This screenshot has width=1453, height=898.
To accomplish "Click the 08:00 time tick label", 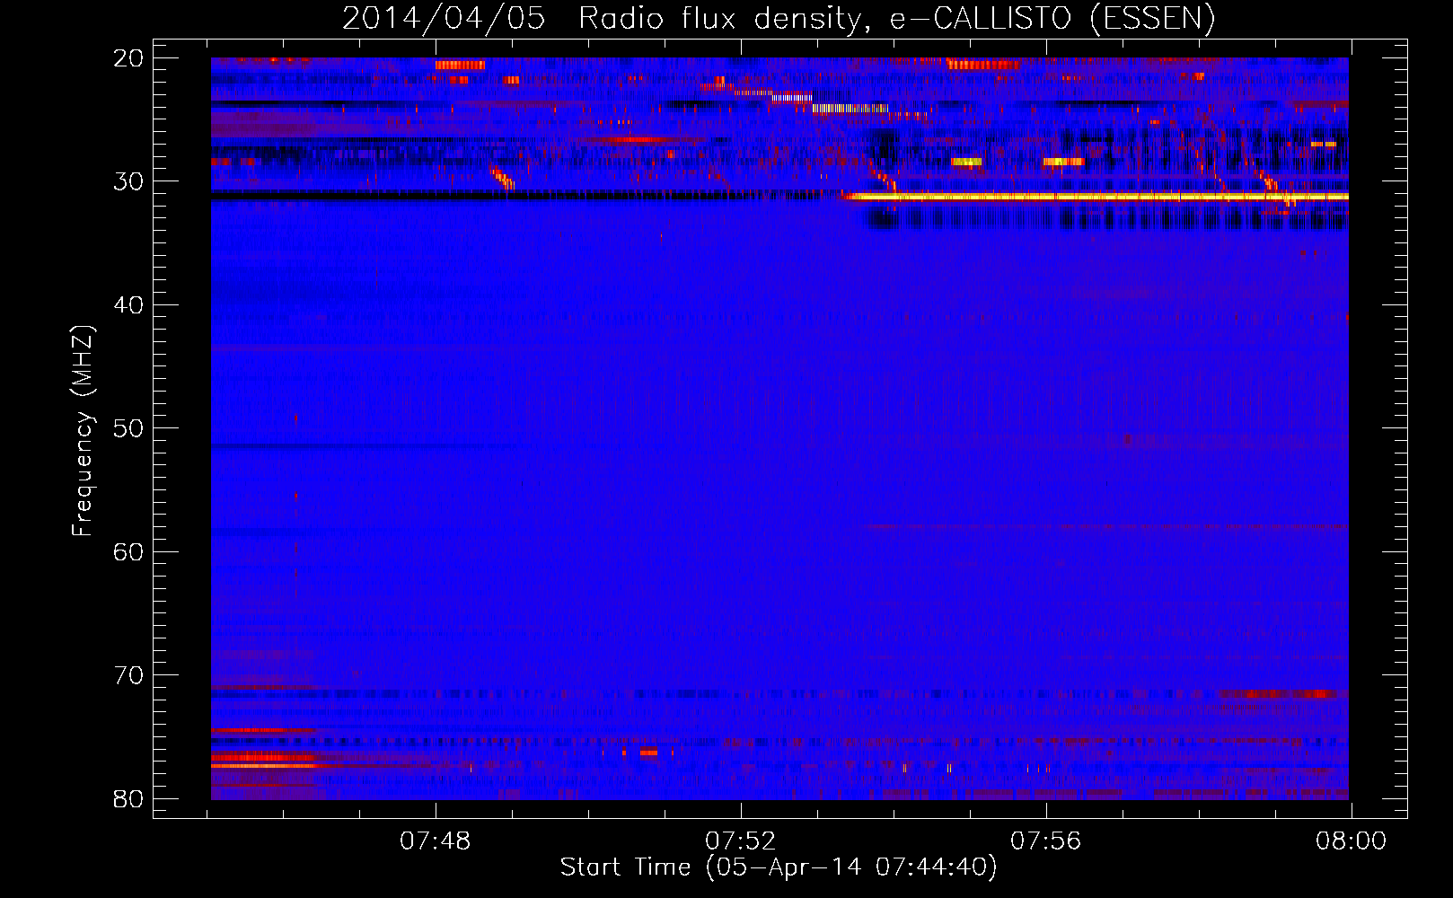I will [1352, 841].
